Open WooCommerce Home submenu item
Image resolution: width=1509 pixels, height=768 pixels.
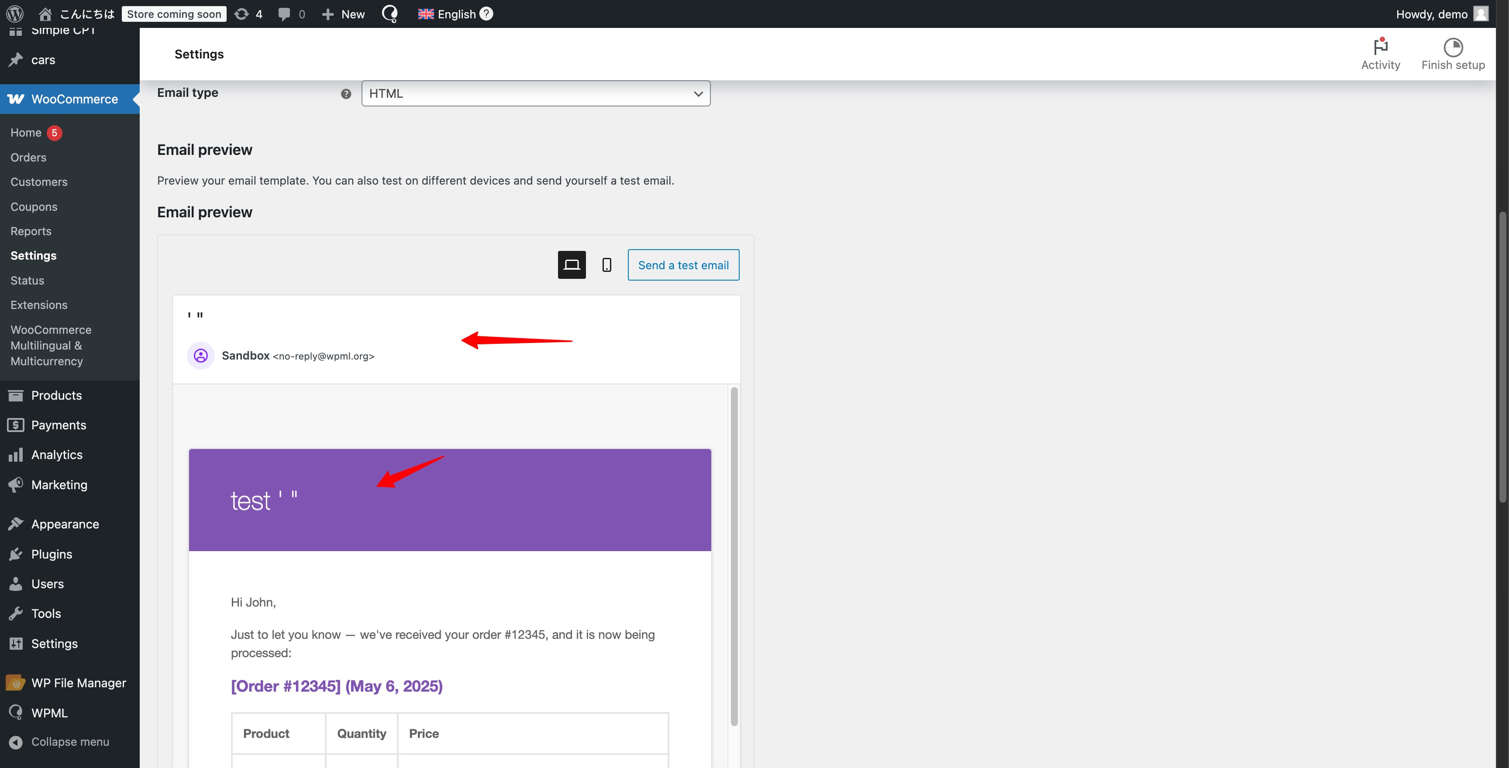26,133
